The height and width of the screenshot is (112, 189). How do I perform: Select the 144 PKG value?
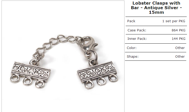pyautogui.click(x=179, y=39)
